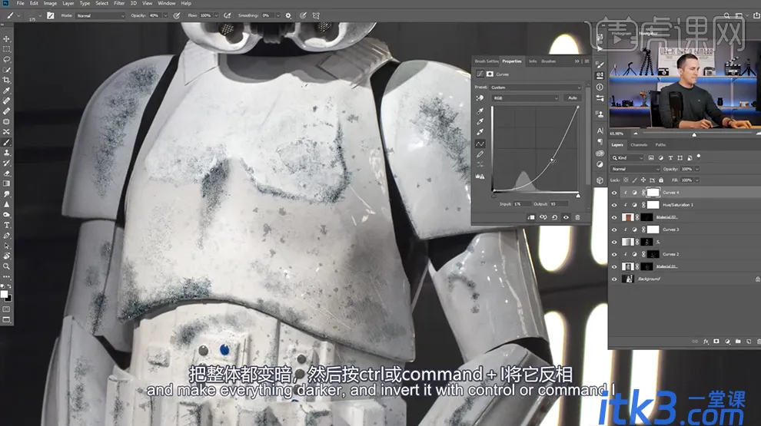Enable airbrush-style build-up icon
761x426 pixels.
(x=227, y=15)
